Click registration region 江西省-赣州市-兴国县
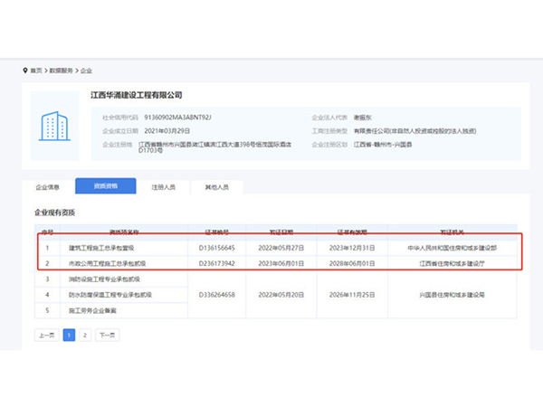Image resolution: width=543 pixels, height=407 pixels. click(x=383, y=145)
